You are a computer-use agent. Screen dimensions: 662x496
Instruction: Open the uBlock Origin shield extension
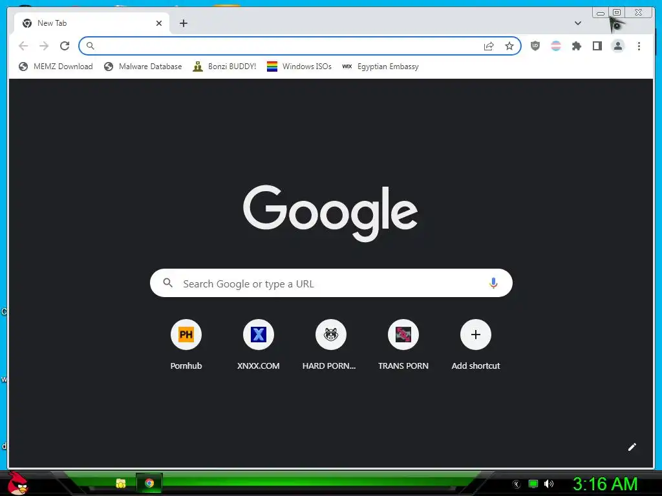(535, 46)
